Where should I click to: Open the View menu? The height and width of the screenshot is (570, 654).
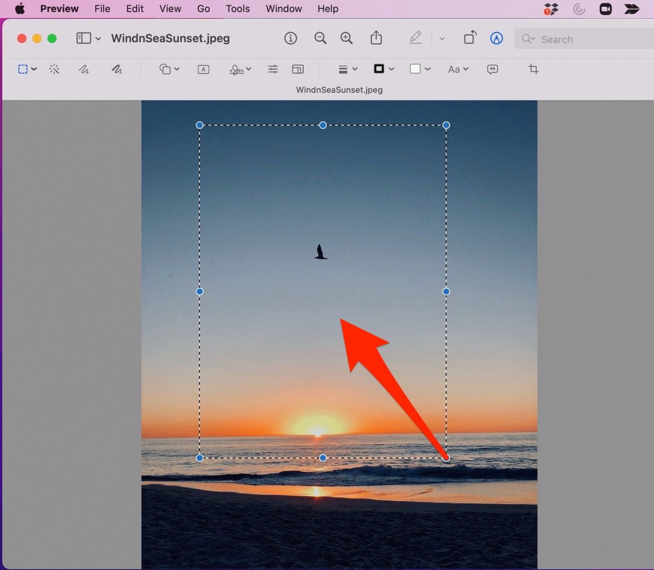click(170, 9)
